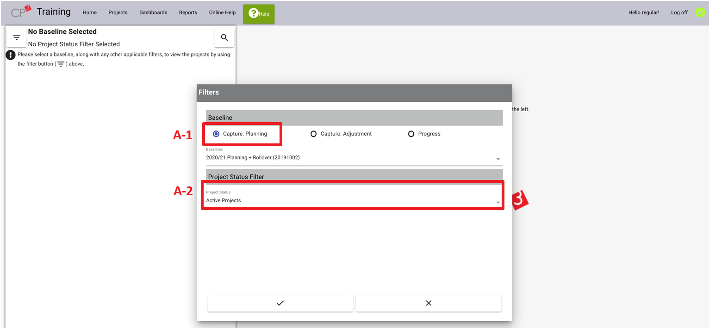Select the Progress baseline radio button
The width and height of the screenshot is (709, 328).
[x=411, y=134]
